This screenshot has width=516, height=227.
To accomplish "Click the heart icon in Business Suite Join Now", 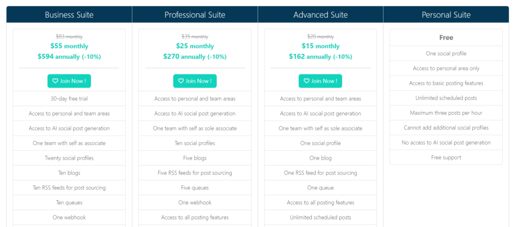I will 55,81.
